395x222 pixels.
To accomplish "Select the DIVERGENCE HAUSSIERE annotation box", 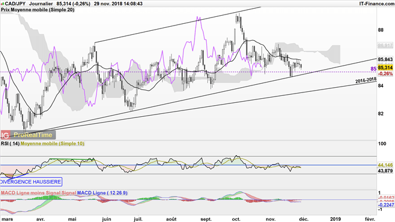I will (31, 182).
